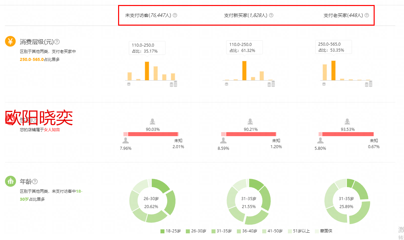Click help icon next to 年龄 title
This screenshot has height=240, width=404.
pyautogui.click(x=35, y=181)
